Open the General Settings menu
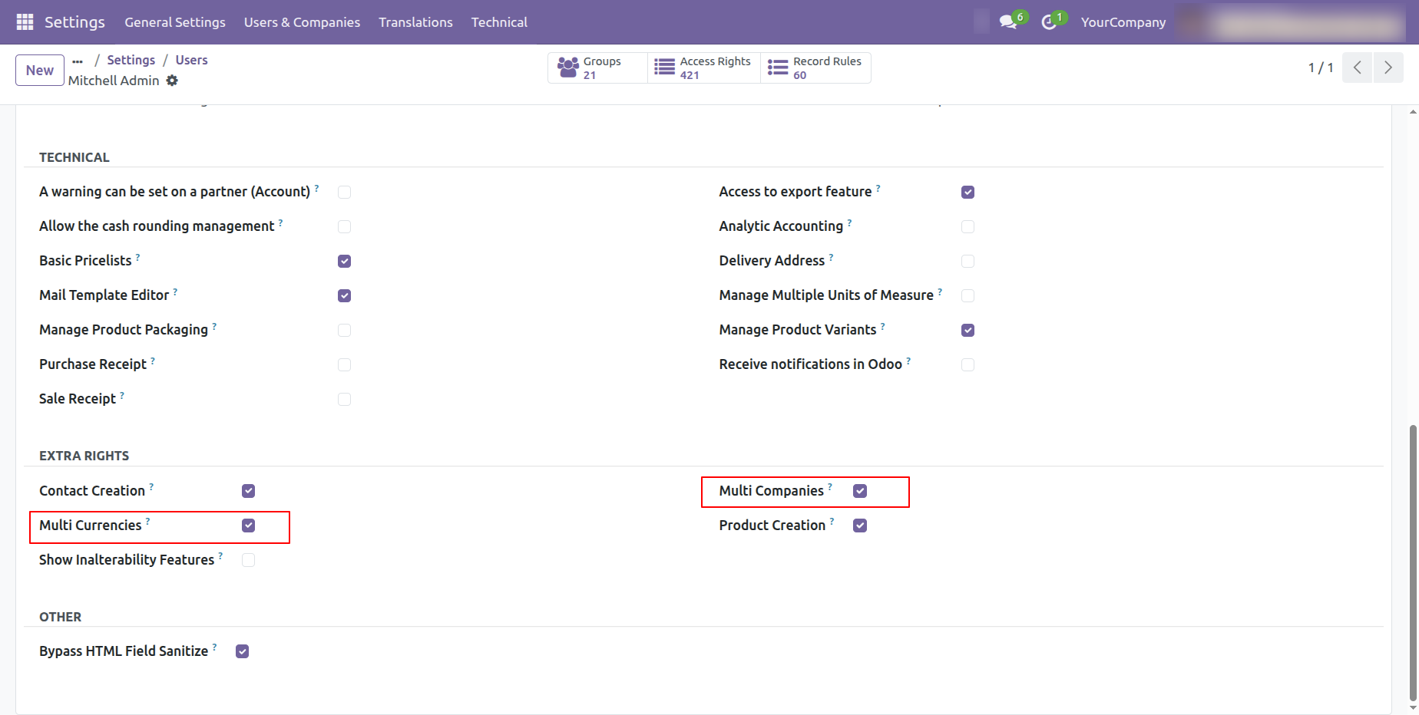The height and width of the screenshot is (715, 1419). point(175,22)
